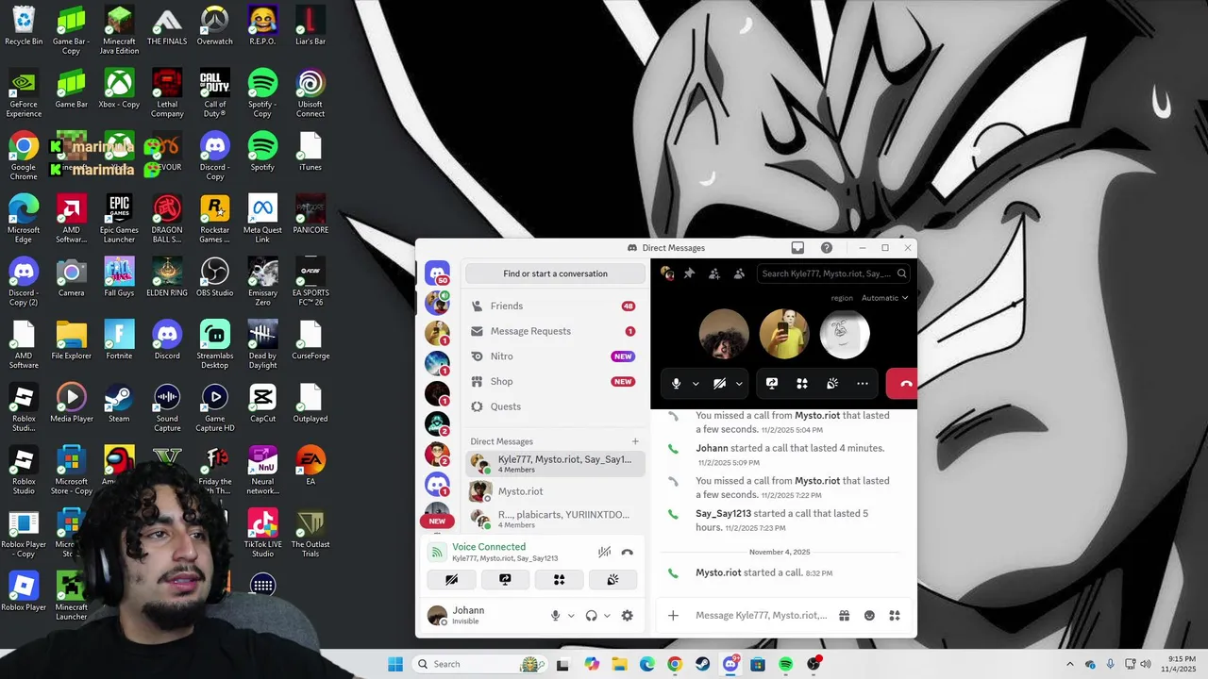Toggle microphone mute in call control bar
Viewport: 1208px width, 679px height.
point(676,384)
